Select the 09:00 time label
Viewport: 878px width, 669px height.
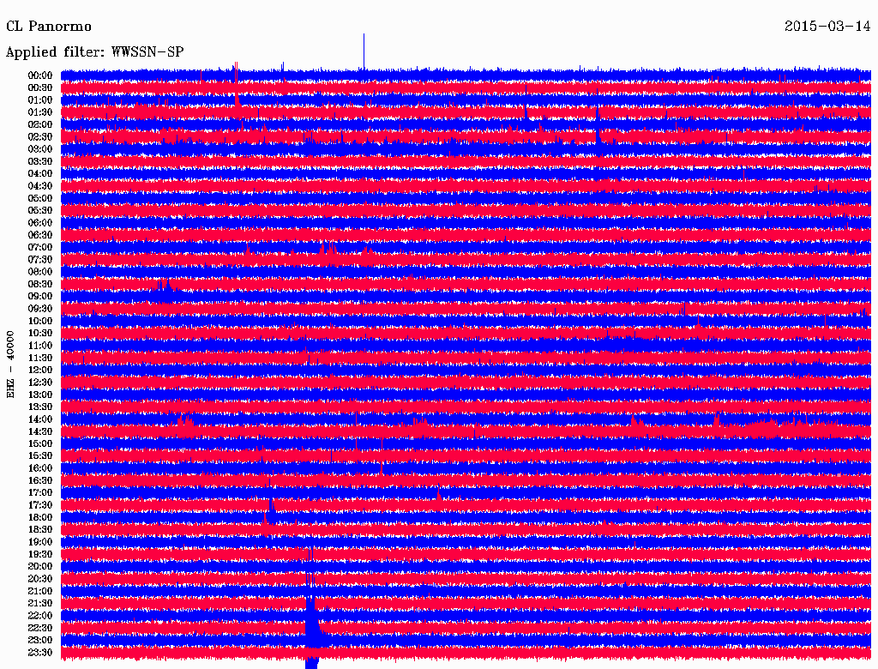tap(40, 297)
